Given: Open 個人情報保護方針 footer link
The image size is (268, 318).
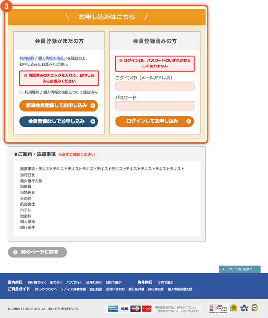Looking at the screenshot, I should (180, 289).
